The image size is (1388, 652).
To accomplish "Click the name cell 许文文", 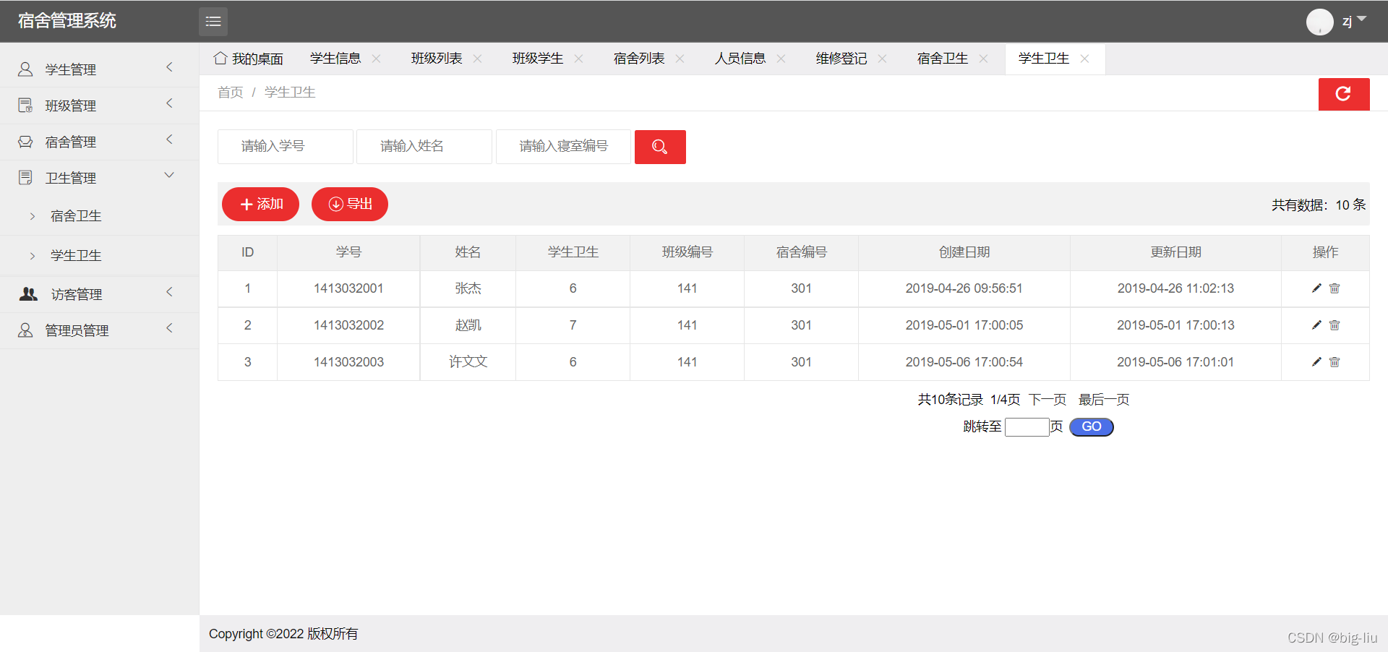I will point(468,362).
